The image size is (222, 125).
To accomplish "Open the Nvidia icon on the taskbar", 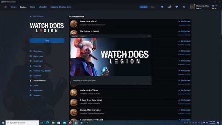I will coord(87,123).
